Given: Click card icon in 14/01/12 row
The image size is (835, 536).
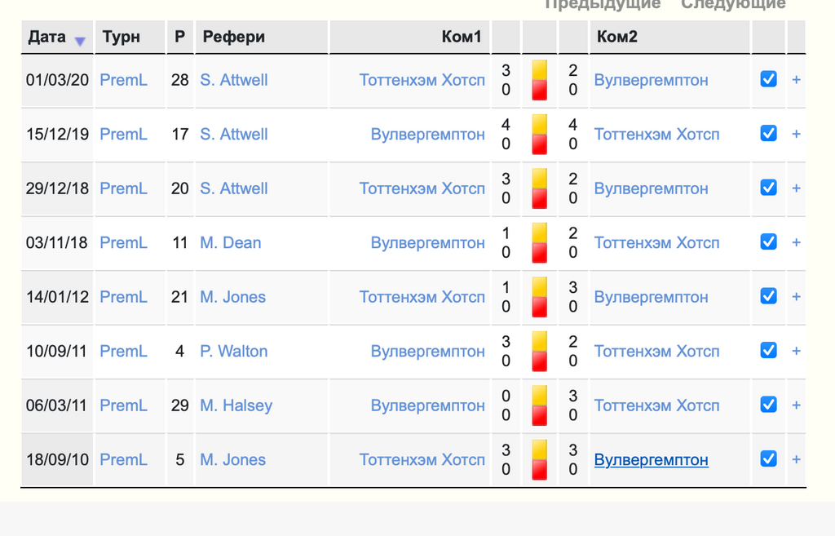Looking at the screenshot, I should tap(540, 297).
